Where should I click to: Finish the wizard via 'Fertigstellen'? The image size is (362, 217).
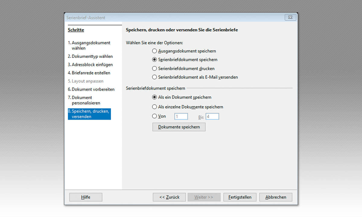240,197
